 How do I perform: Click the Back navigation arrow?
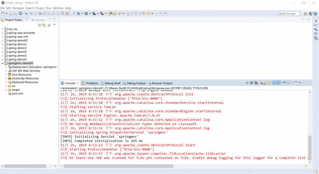(x=149, y=14)
